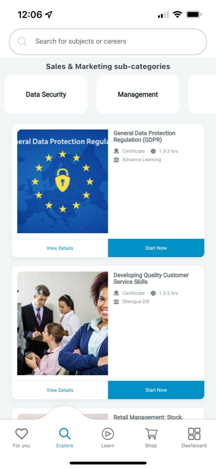Open the GDPR course thumbnail image

[x=62, y=181]
